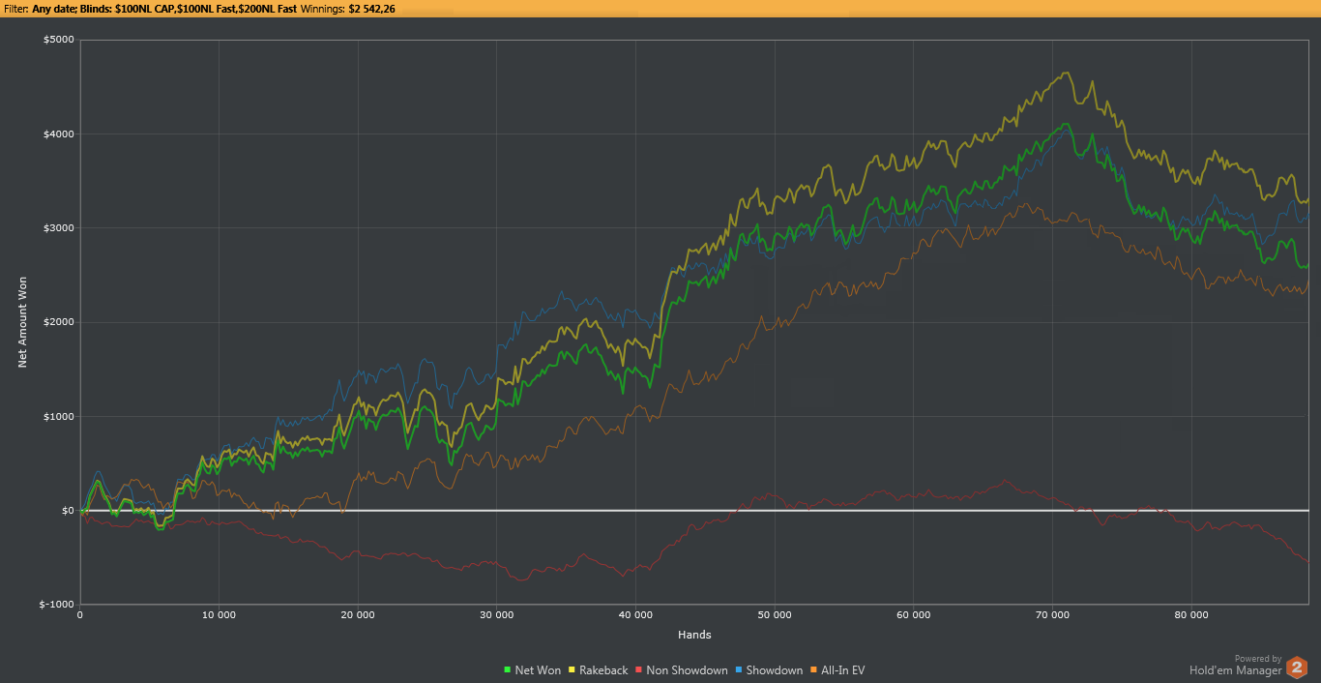
Task: Click the Hold'em Manager 2 logo icon
Action: tap(1297, 667)
